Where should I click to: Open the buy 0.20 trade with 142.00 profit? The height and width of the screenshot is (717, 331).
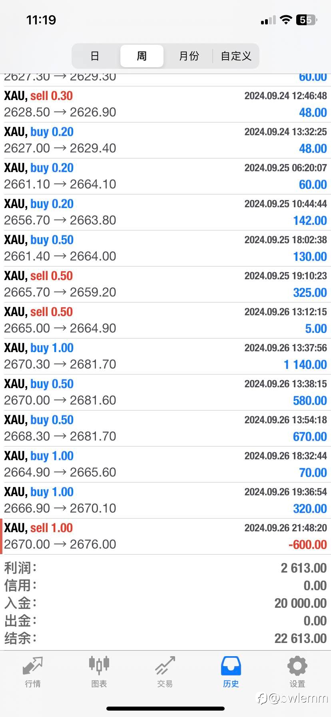coord(165,212)
